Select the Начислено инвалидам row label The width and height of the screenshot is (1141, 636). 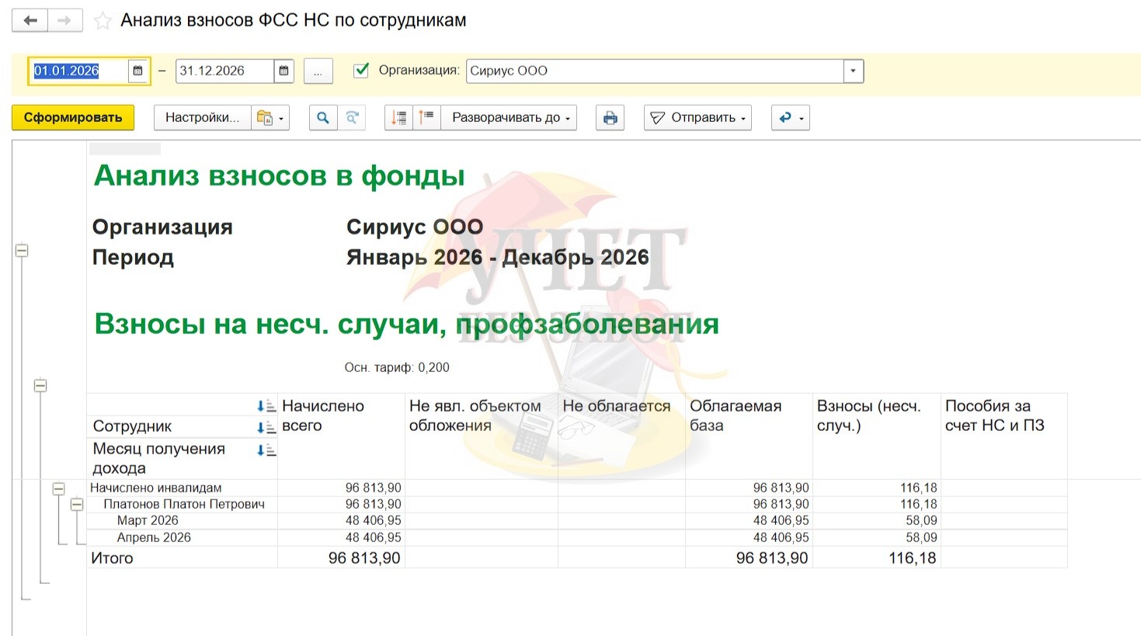156,488
